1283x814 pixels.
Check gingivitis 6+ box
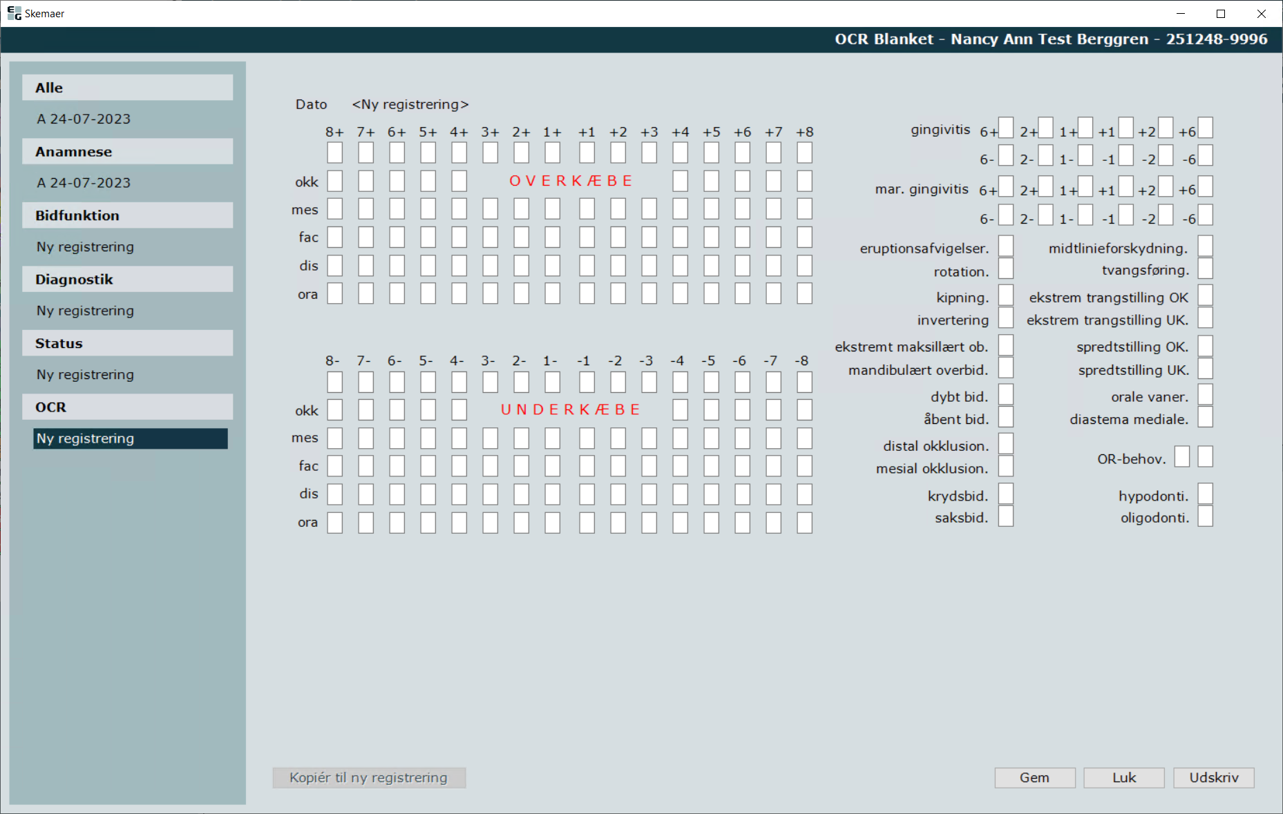(x=1006, y=128)
